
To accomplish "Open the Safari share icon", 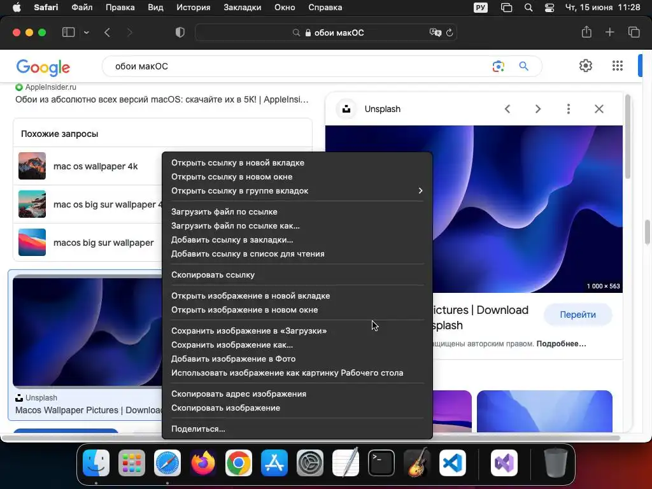I will coord(586,32).
